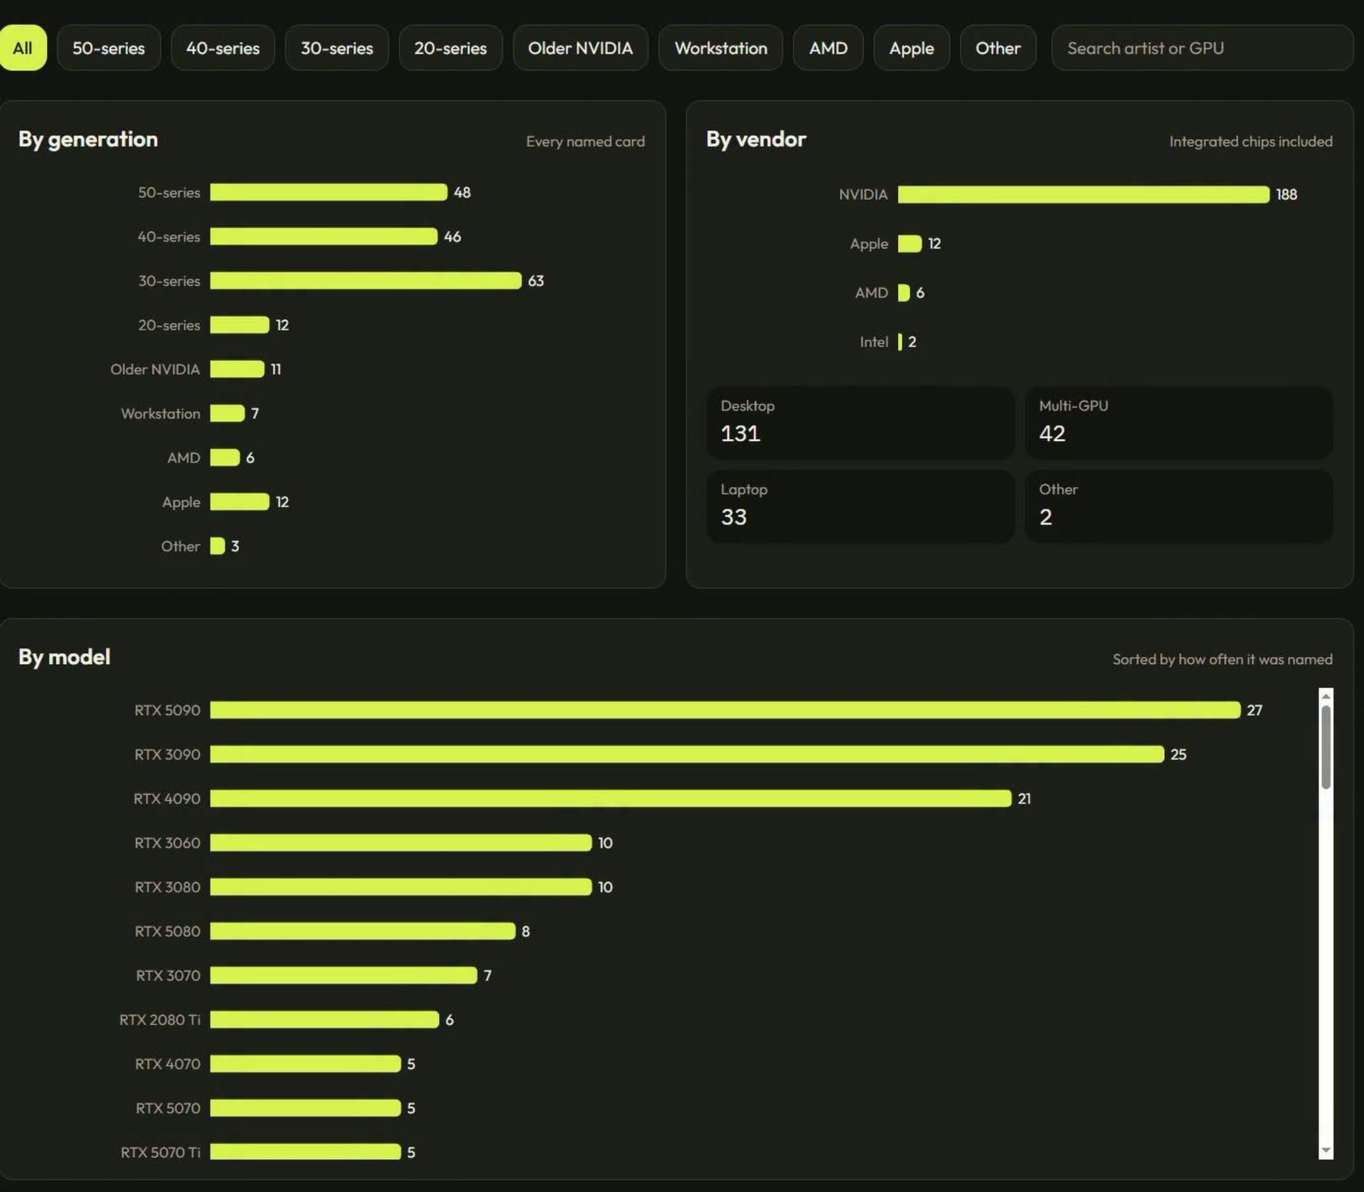Filter by 30-series chip
Viewport: 1364px width, 1192px height.
tap(337, 48)
